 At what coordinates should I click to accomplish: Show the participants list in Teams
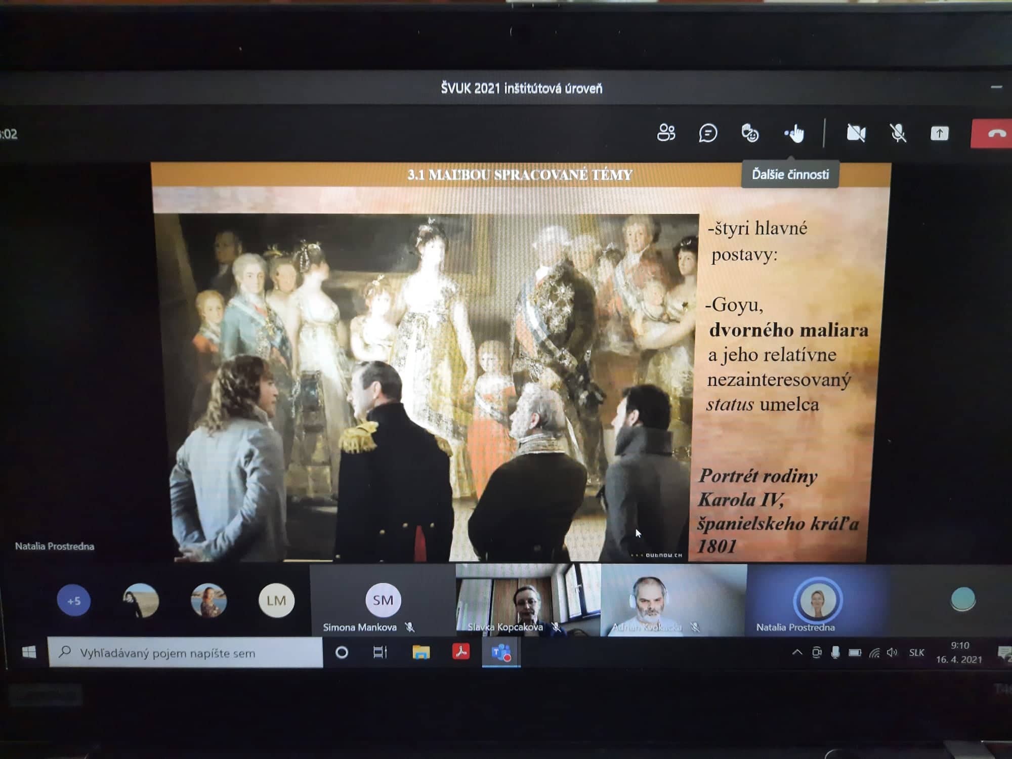tap(666, 133)
